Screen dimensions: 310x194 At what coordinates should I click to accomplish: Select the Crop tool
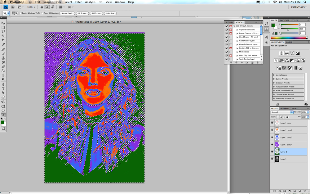(3, 40)
